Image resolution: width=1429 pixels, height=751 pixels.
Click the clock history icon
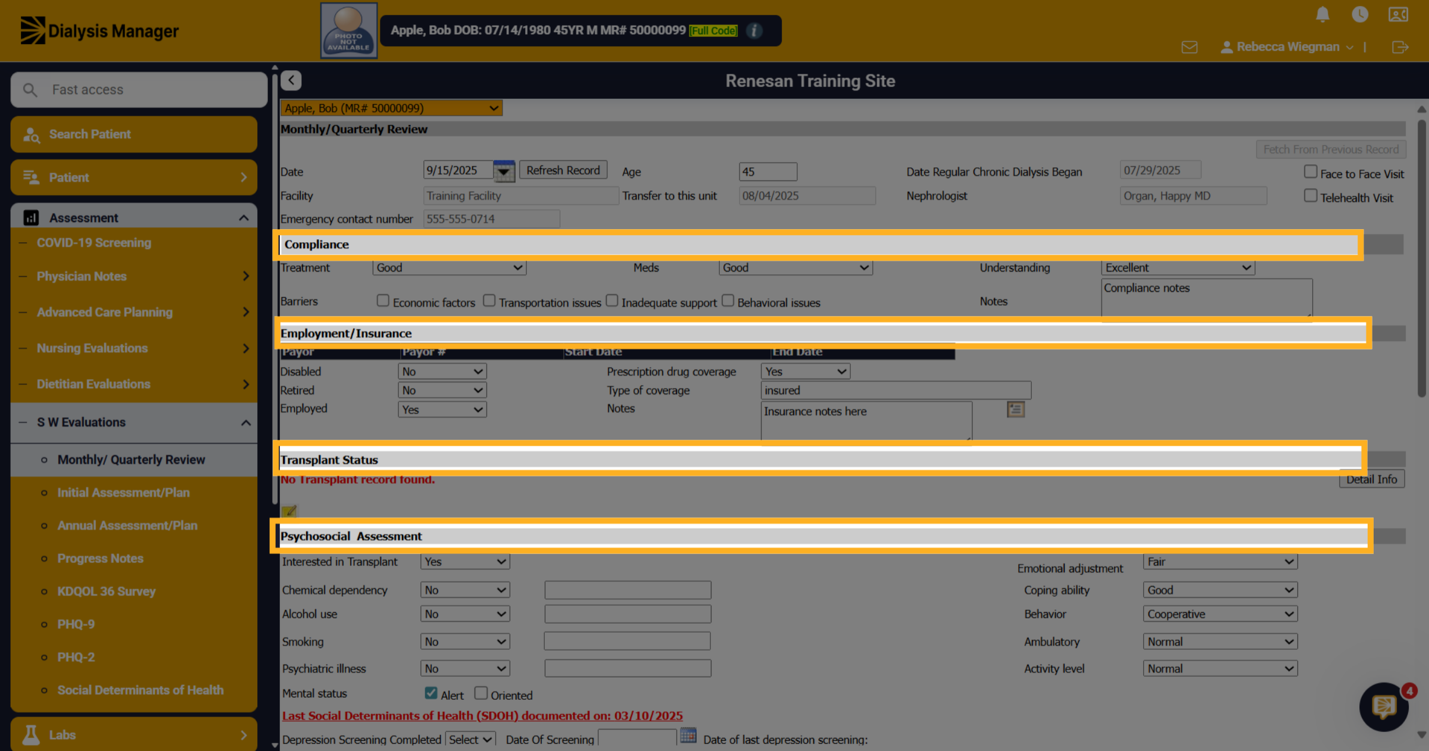click(1360, 14)
